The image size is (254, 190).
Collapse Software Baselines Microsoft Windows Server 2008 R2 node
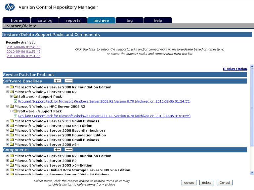click(8, 92)
